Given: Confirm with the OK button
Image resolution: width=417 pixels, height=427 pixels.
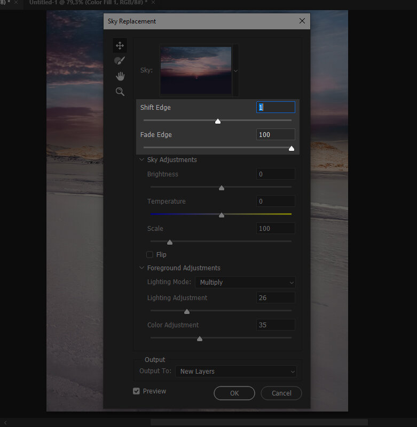Looking at the screenshot, I should [234, 393].
